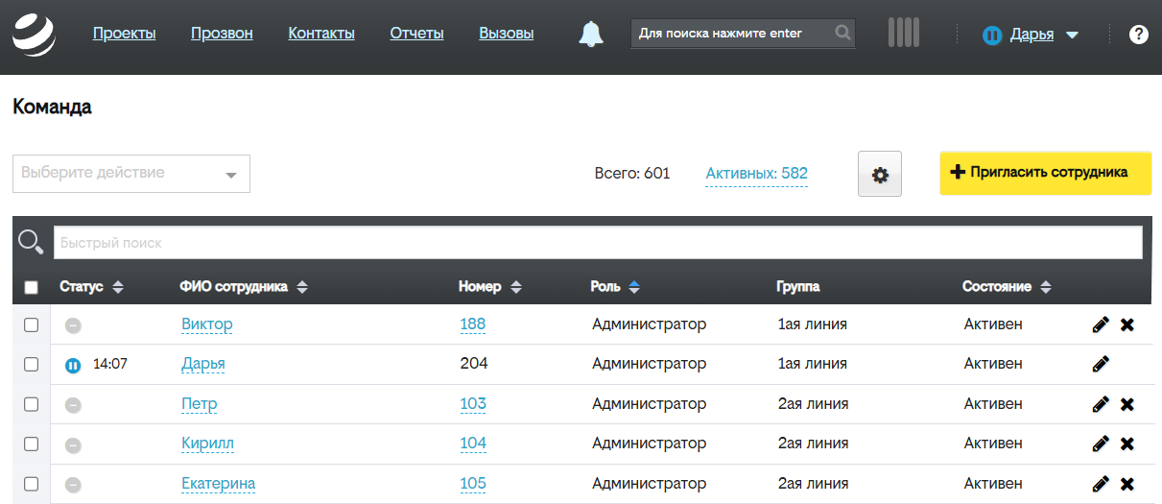Open employee Кирилл link
The height and width of the screenshot is (504, 1162).
coord(208,444)
